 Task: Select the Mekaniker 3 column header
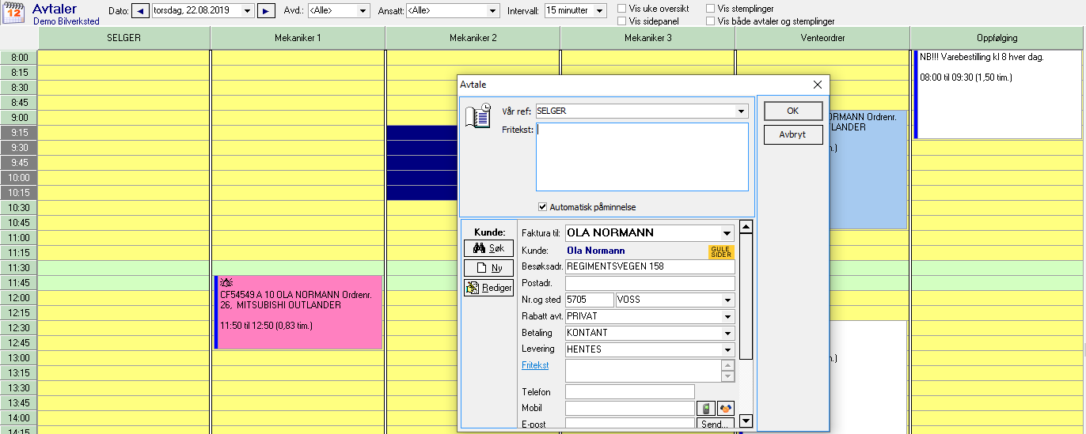[x=647, y=38]
